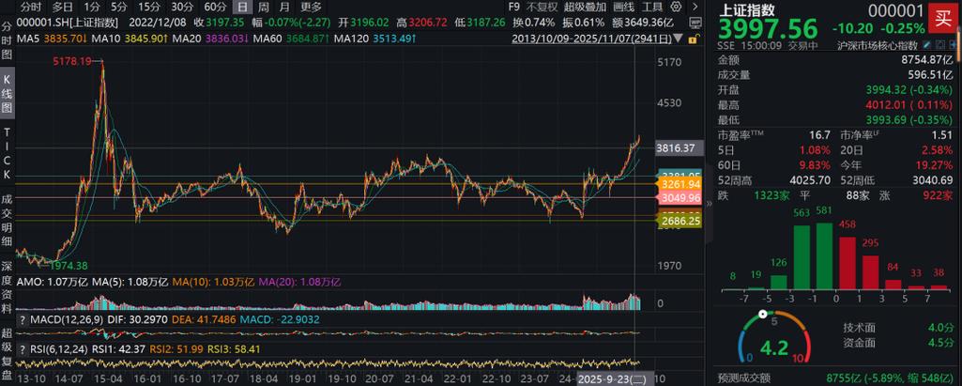Click the RSI indicator help icon

pos(23,348)
